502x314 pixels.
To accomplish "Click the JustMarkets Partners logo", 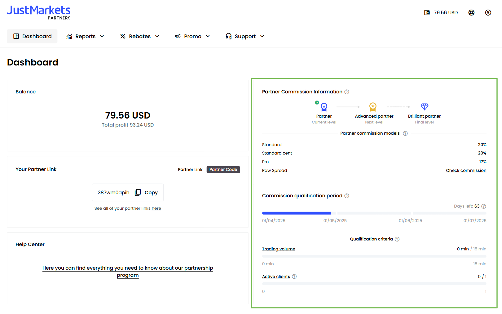I will (x=39, y=13).
